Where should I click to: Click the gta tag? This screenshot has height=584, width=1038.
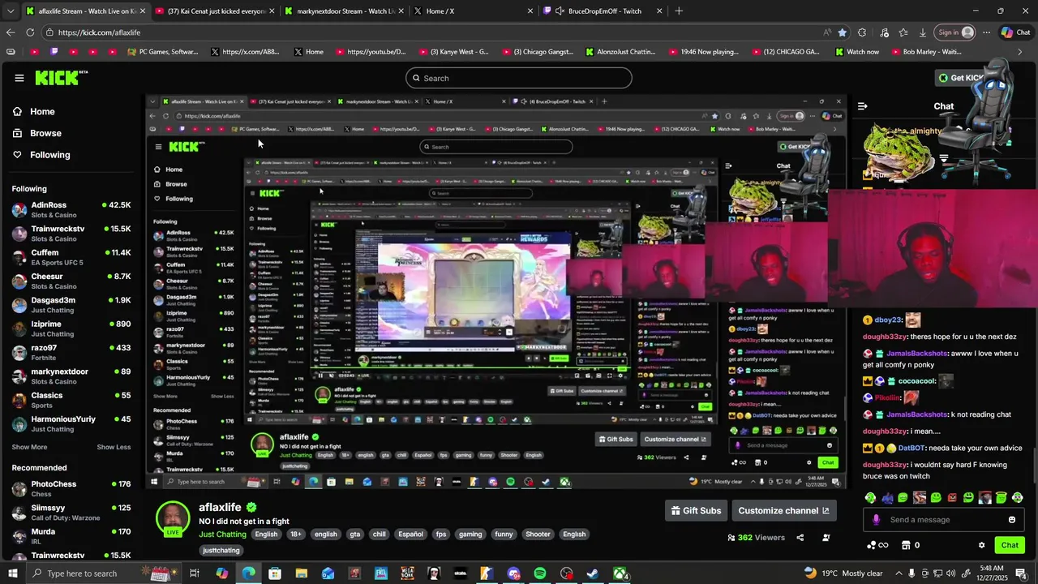[354, 535]
